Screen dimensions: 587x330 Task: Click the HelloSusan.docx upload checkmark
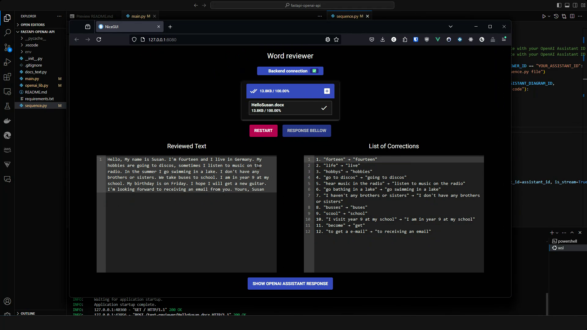[324, 108]
